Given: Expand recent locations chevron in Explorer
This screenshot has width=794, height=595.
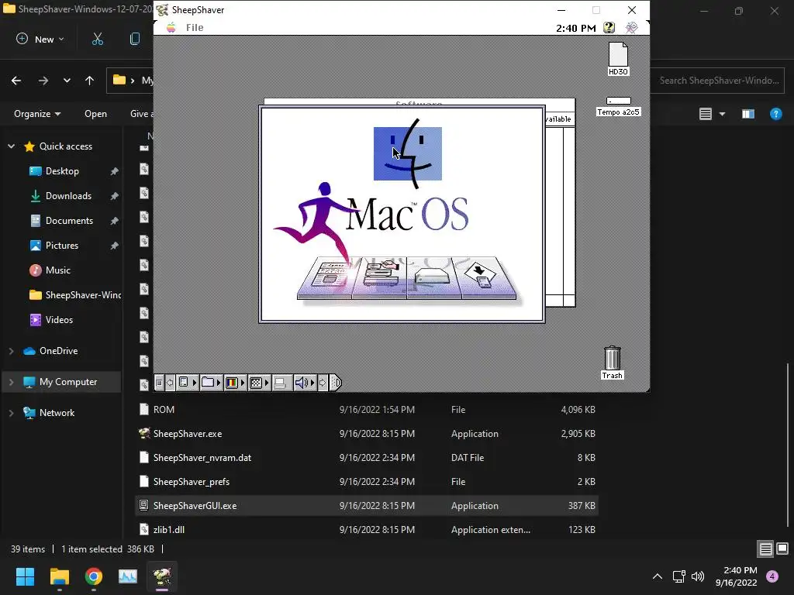Looking at the screenshot, I should click(x=67, y=81).
